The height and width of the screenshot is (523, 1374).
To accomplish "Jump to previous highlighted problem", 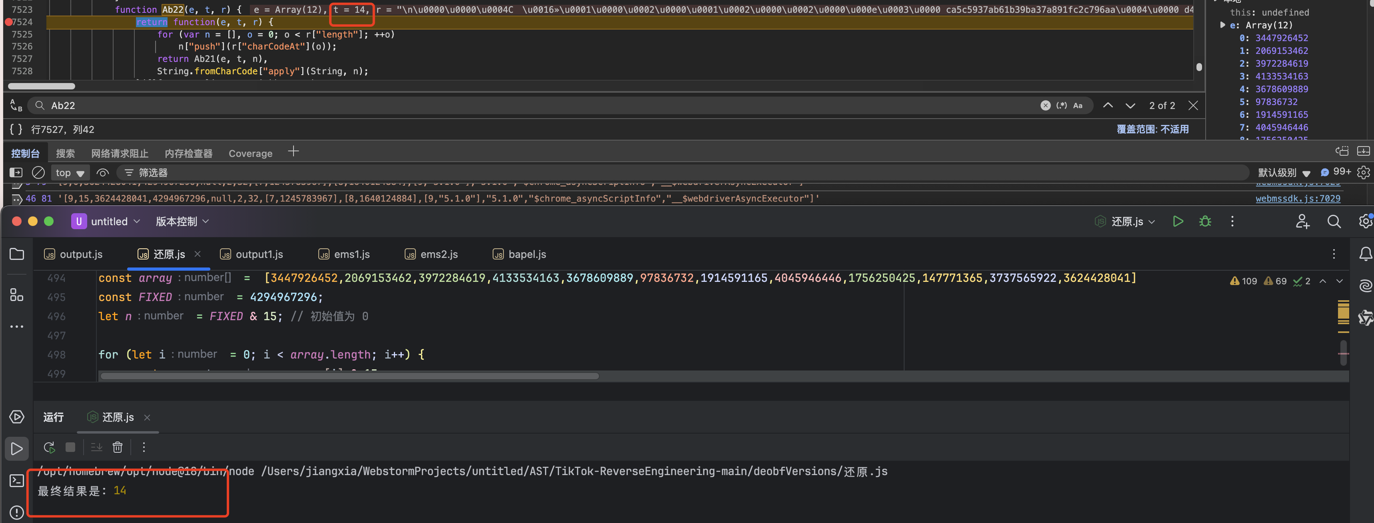I will point(1323,281).
